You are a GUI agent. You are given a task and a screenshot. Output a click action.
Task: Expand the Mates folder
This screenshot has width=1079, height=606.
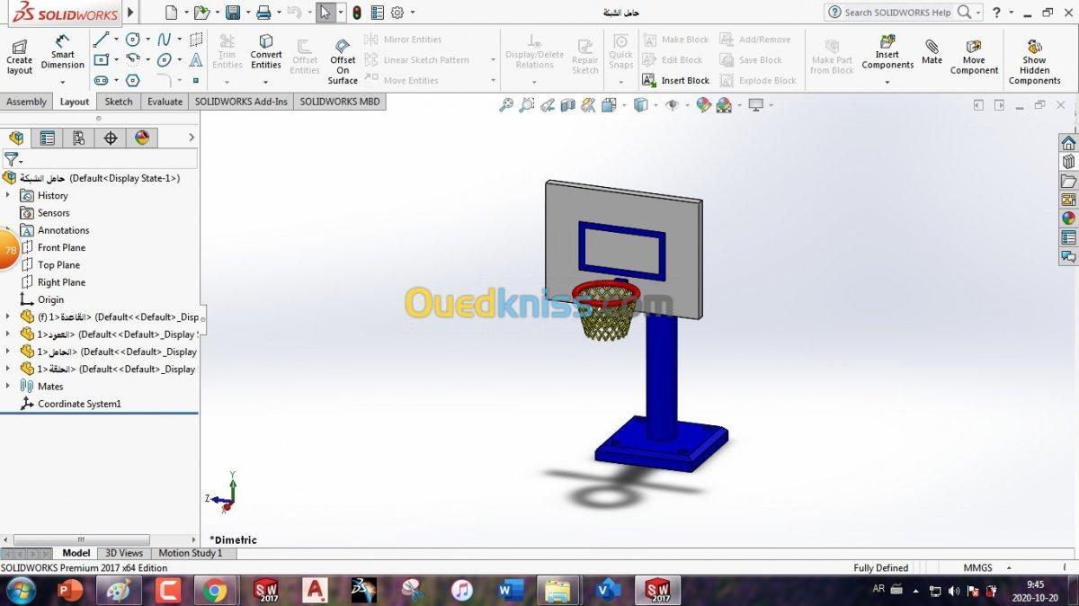tap(8, 386)
